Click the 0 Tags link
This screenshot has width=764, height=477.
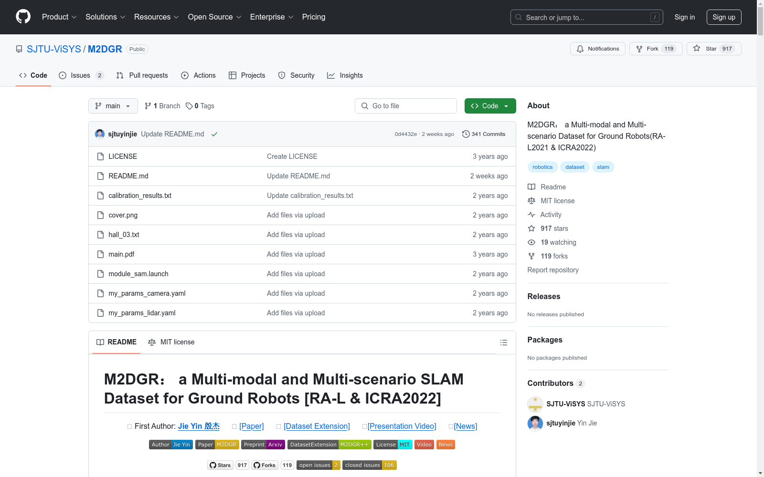(x=200, y=106)
